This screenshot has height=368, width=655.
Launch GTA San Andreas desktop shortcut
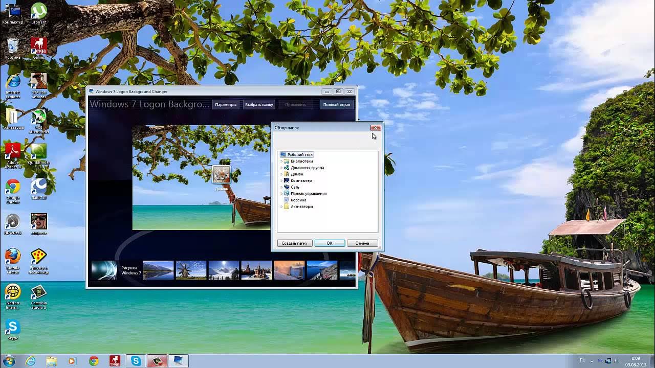pos(39,86)
